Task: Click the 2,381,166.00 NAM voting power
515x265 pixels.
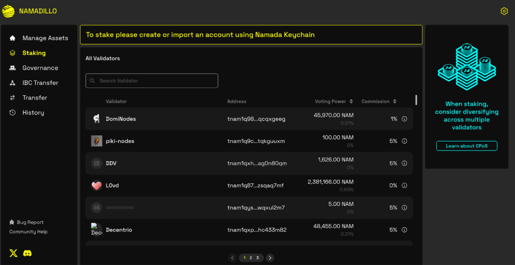Action: (331, 182)
